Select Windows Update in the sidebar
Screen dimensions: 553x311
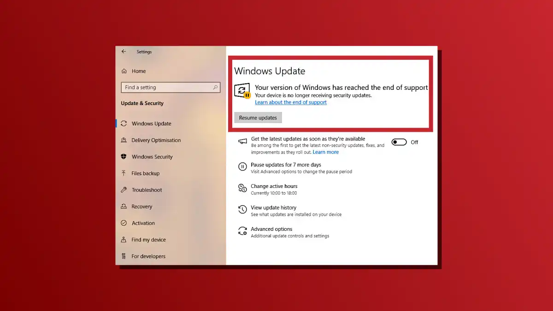150,123
